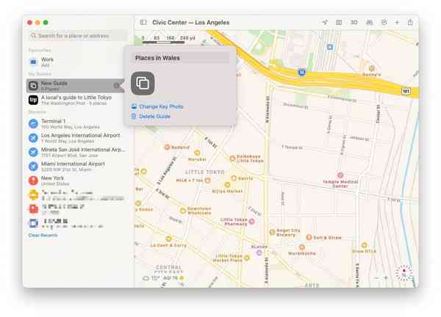Viewport: 441px width, 317px height.
Task: Click the Wurstküche marker
Action: tap(302, 247)
